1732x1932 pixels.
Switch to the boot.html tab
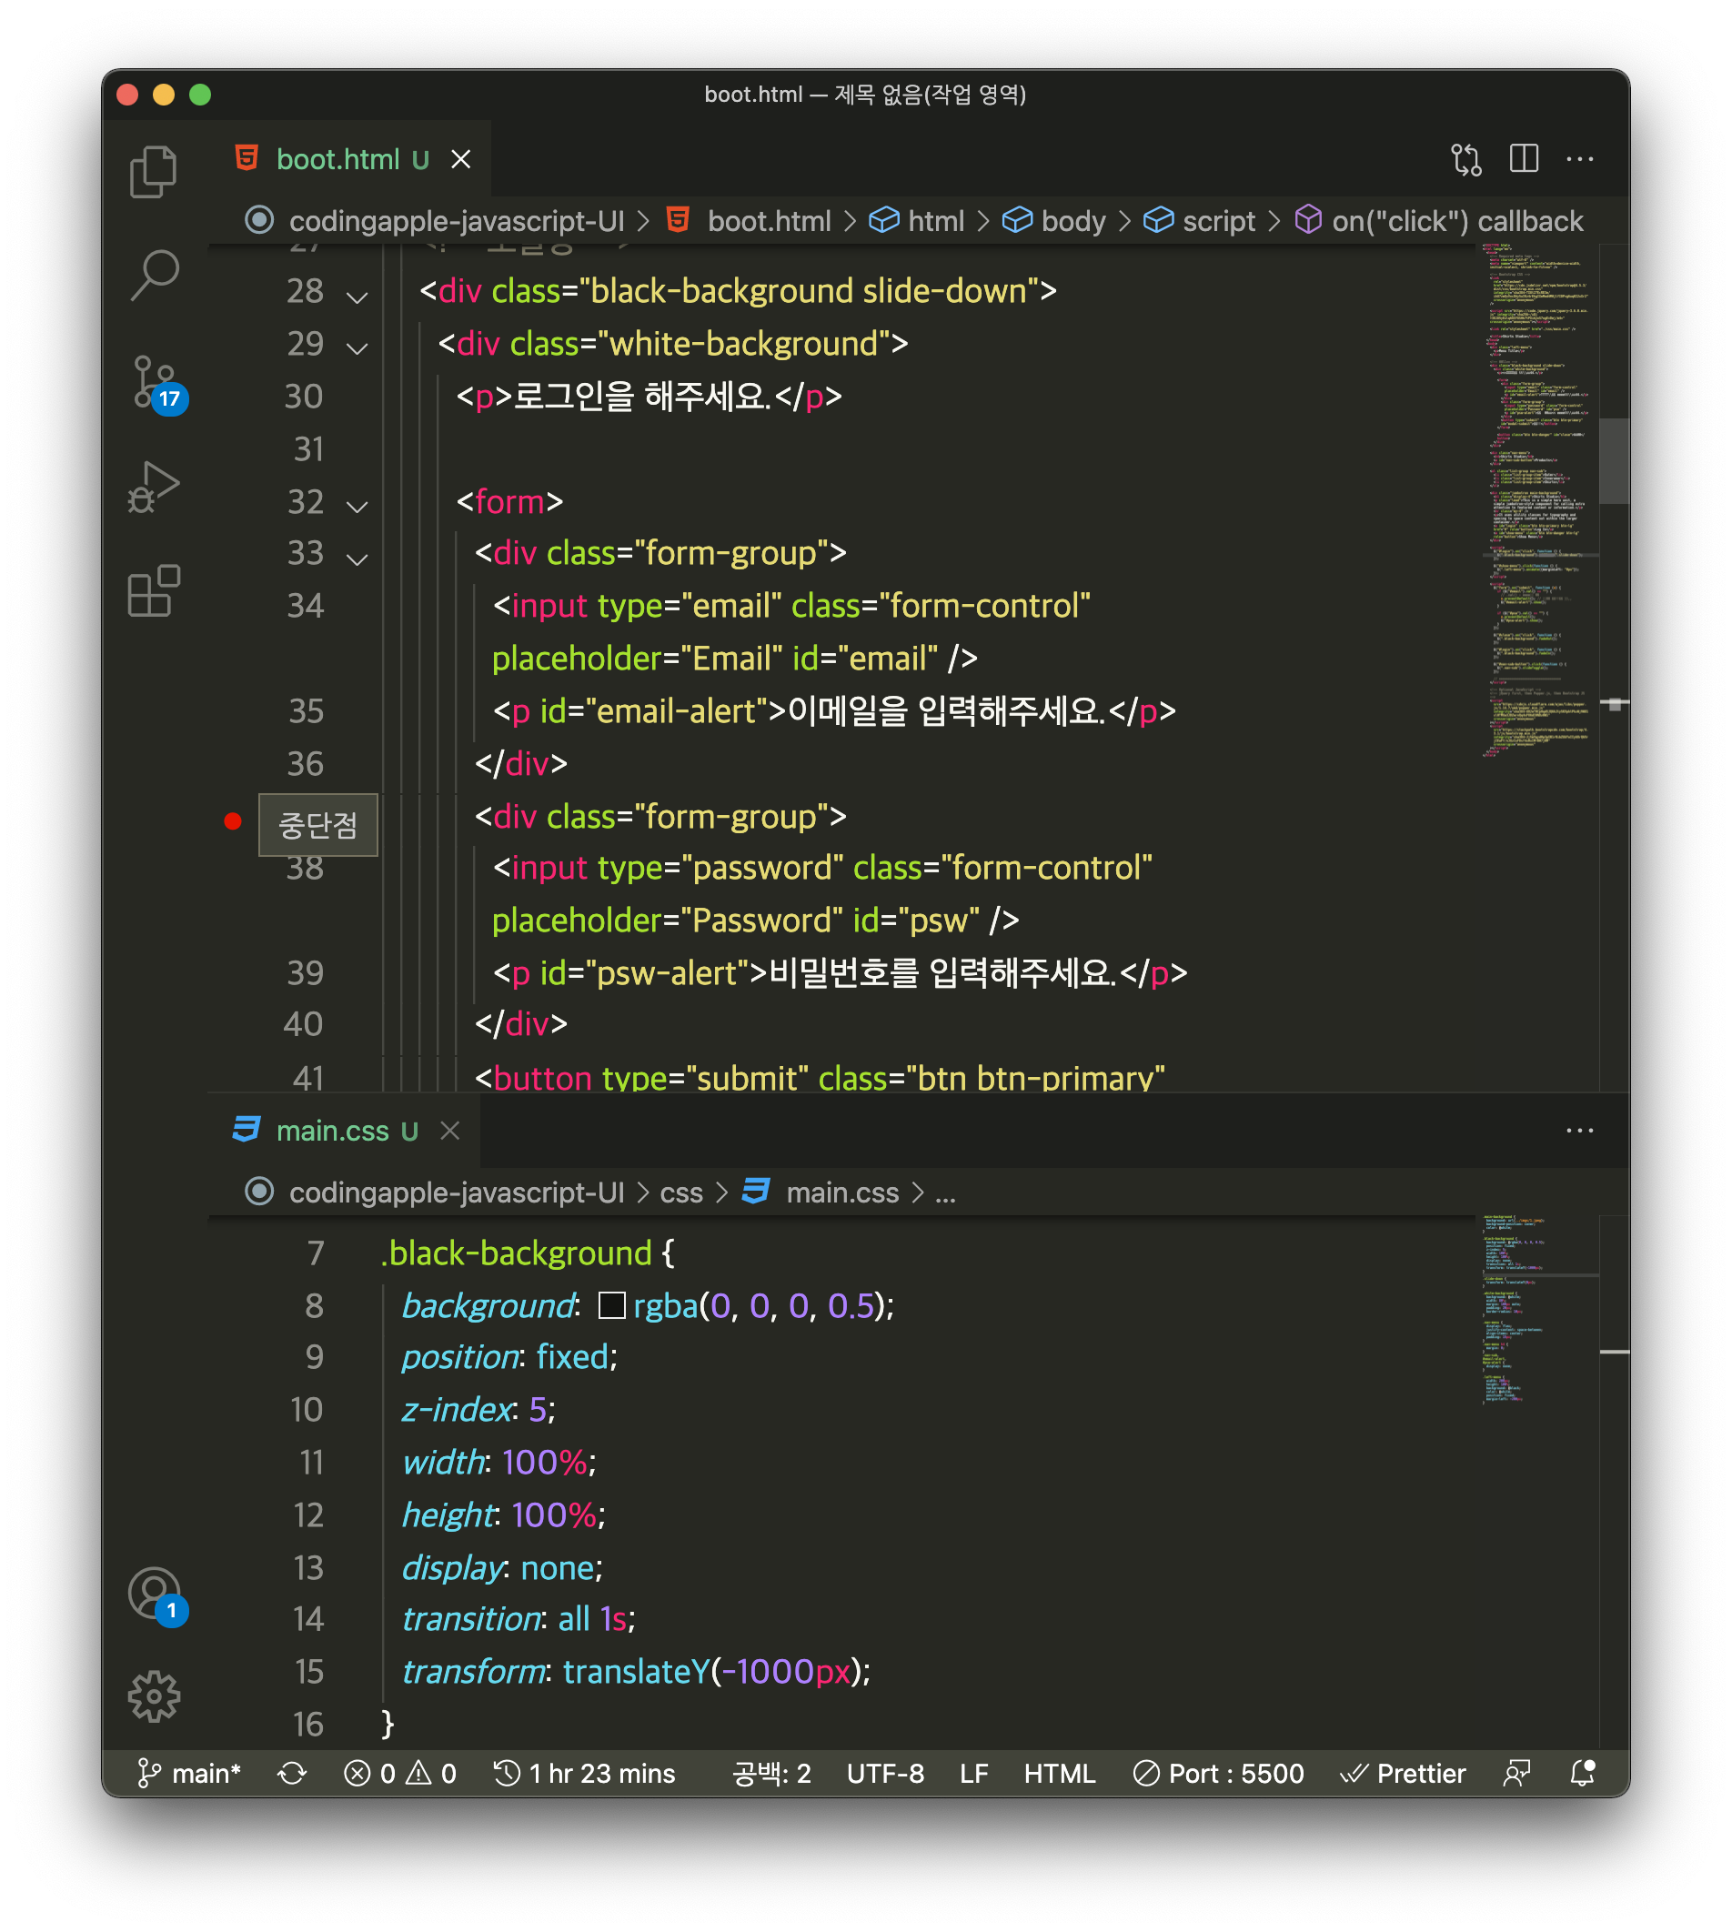337,159
